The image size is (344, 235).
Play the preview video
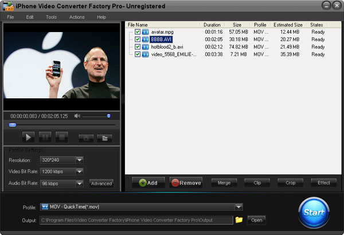28,137
